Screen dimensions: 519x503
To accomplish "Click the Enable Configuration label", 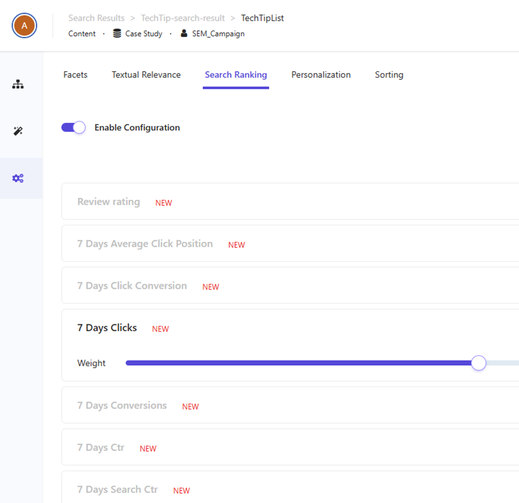I will tap(138, 128).
